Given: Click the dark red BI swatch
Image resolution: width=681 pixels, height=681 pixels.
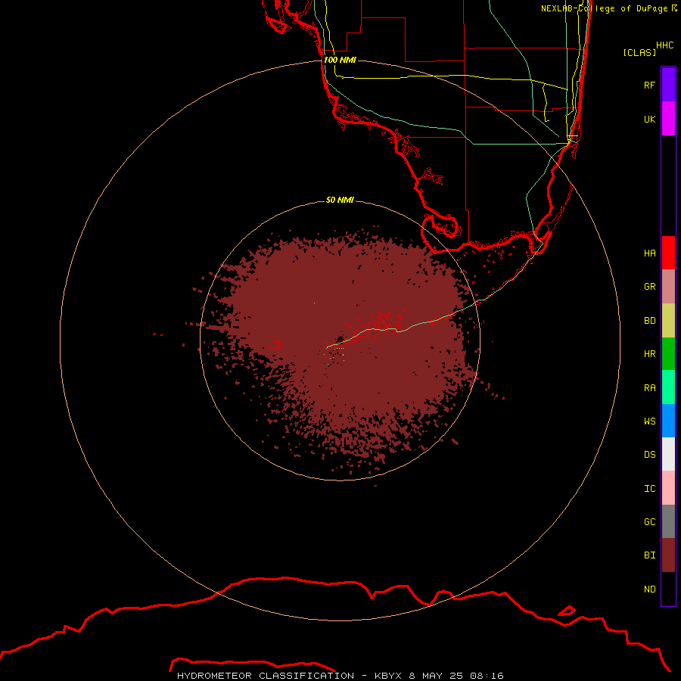Looking at the screenshot, I should pyautogui.click(x=668, y=555).
